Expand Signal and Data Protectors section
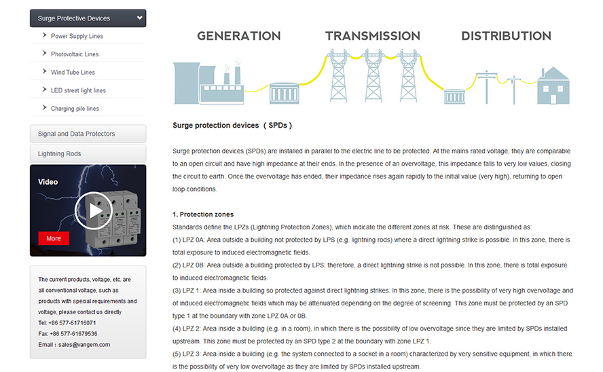 click(x=88, y=134)
